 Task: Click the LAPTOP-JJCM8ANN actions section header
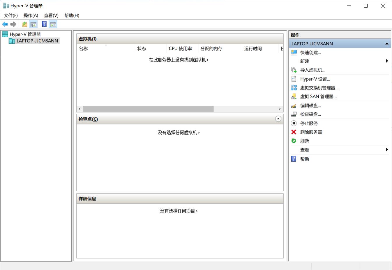[x=340, y=44]
